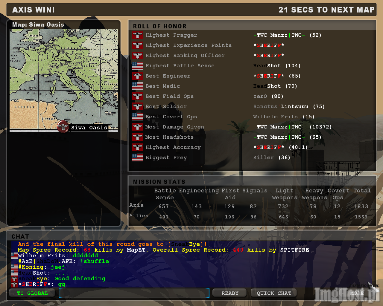Click the Allies flag next to #Koning chat

pyautogui.click(x=14, y=267)
